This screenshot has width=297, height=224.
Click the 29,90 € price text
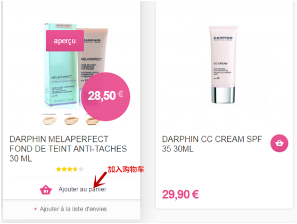click(x=180, y=195)
